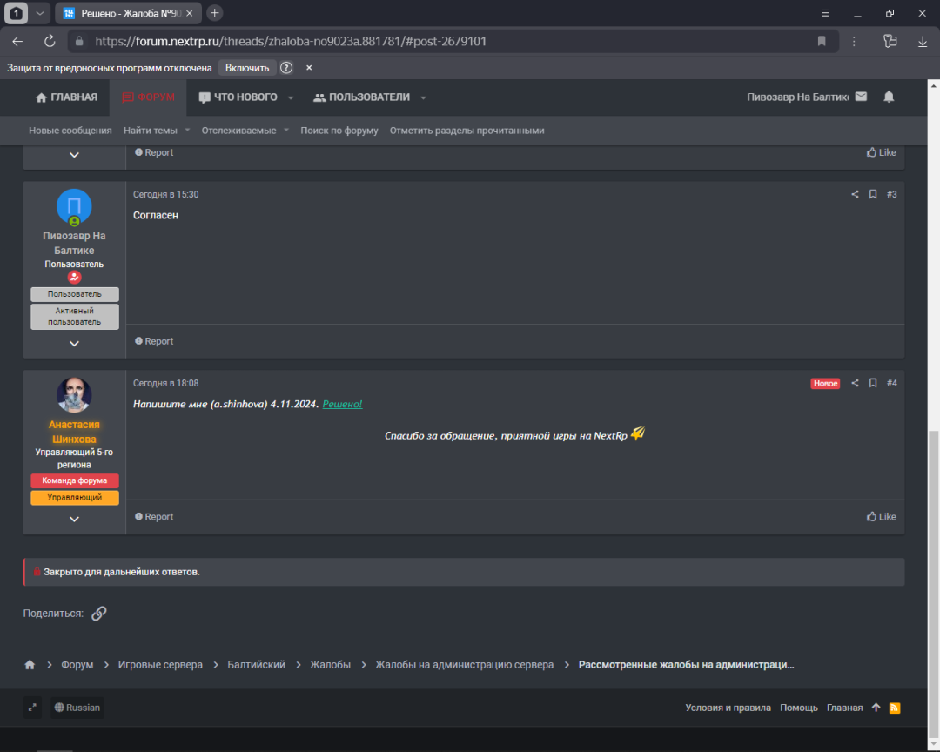Click the Решено! link in post #4

coord(342,405)
